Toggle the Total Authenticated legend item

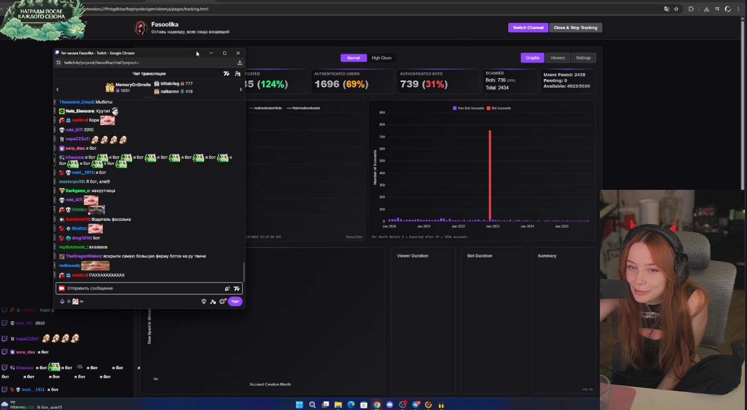pyautogui.click(x=303, y=108)
